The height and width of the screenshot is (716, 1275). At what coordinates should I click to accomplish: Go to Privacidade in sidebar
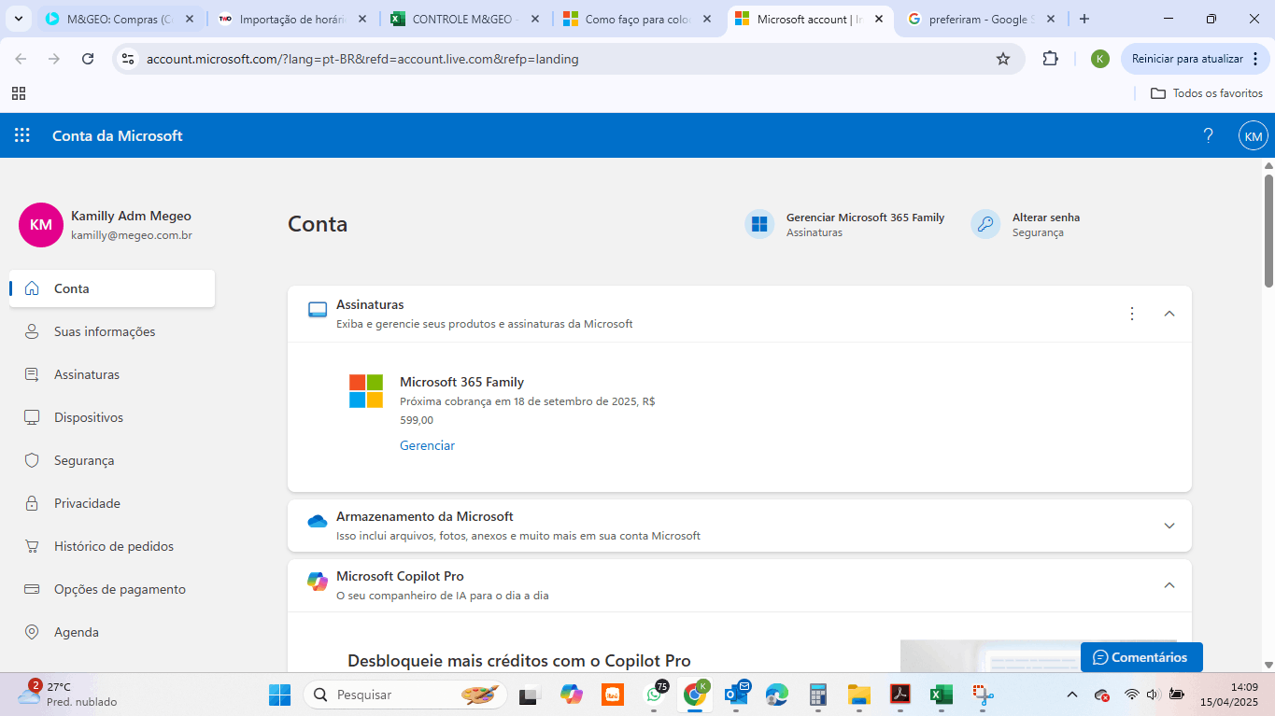pyautogui.click(x=87, y=503)
